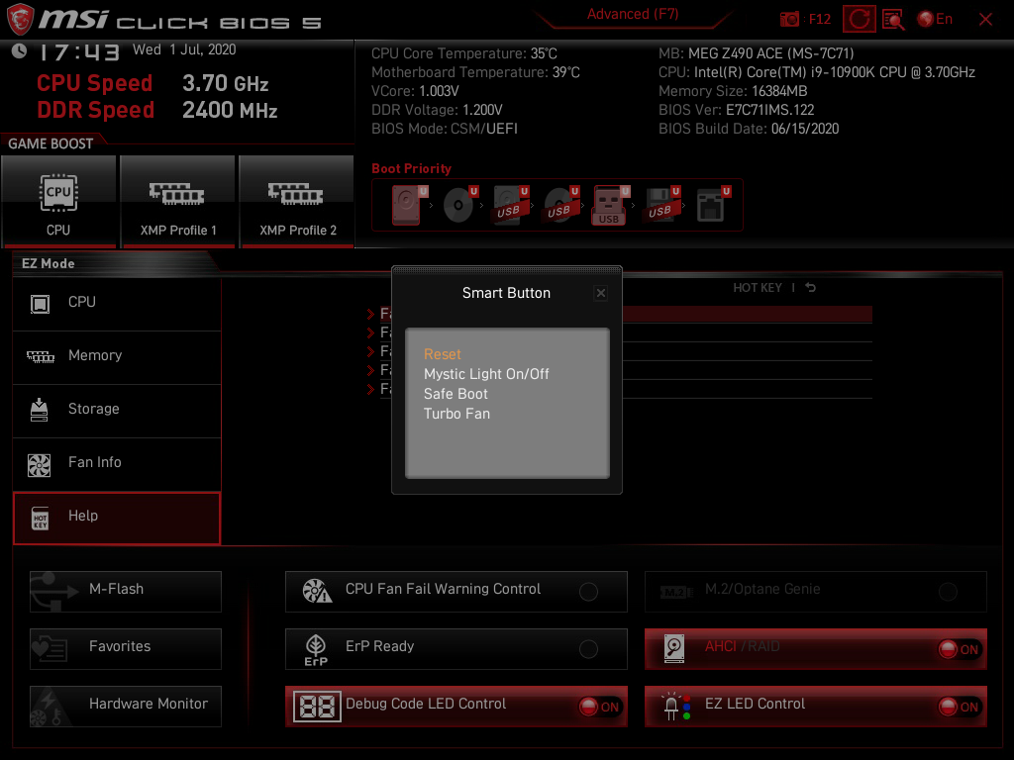Click the date Wed 1 Jul, 2020
1014x760 pixels.
[184, 49]
